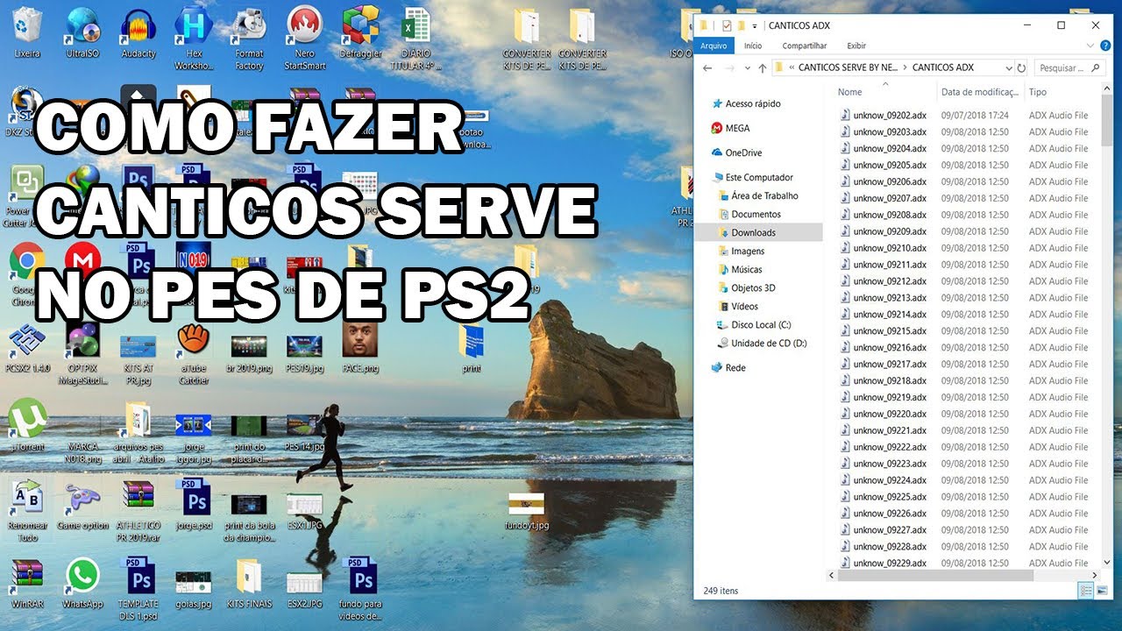
Task: Launch Hex Workshop shortcut
Action: [x=194, y=39]
